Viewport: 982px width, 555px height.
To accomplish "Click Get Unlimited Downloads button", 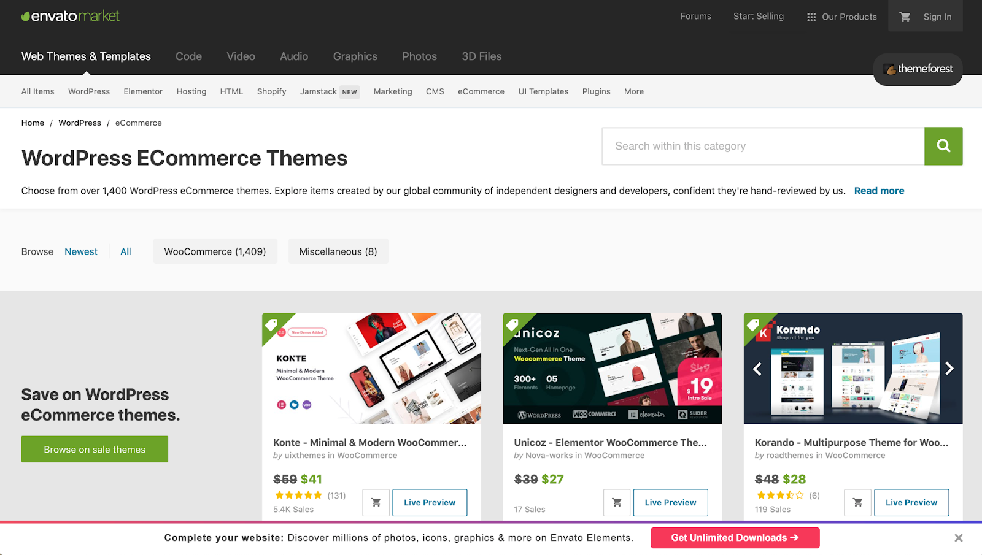I will [735, 538].
